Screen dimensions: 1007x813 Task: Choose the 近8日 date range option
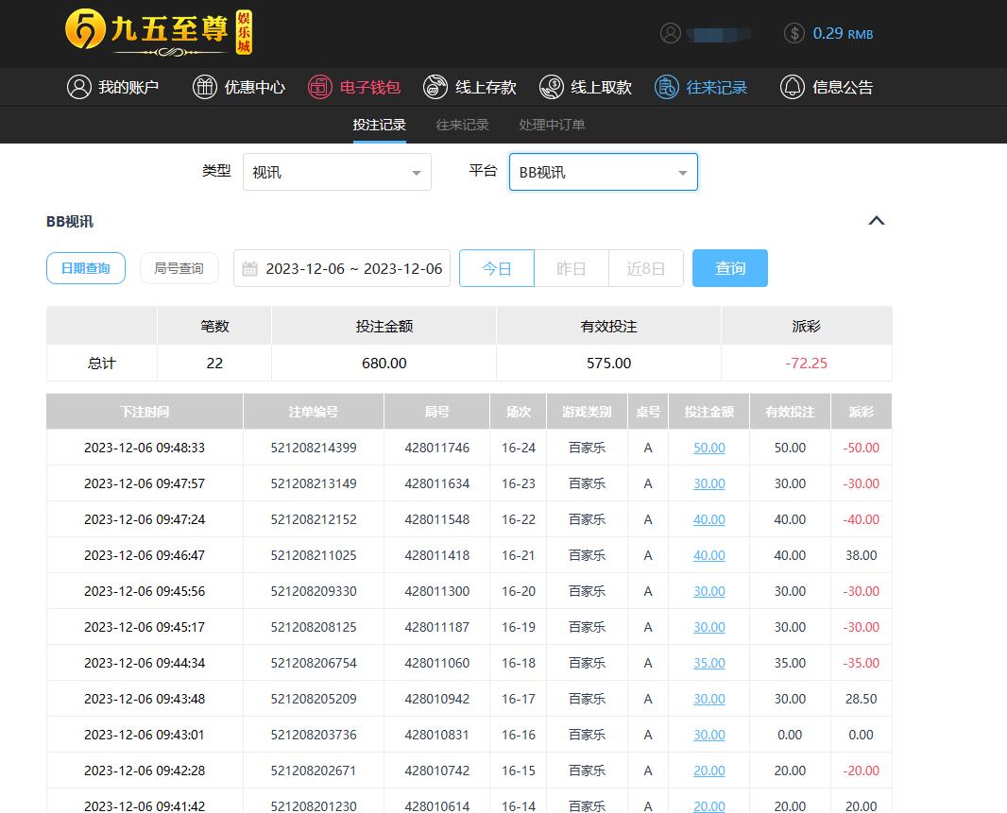click(x=646, y=268)
